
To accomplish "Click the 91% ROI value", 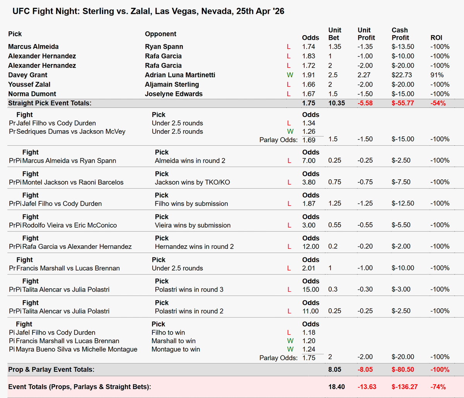I will tap(437, 75).
